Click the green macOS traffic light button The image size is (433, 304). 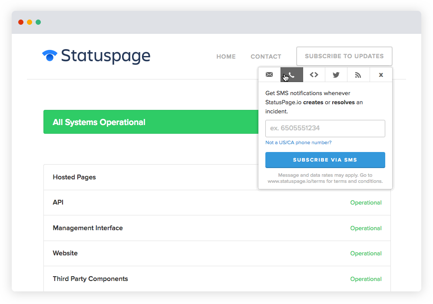point(38,22)
